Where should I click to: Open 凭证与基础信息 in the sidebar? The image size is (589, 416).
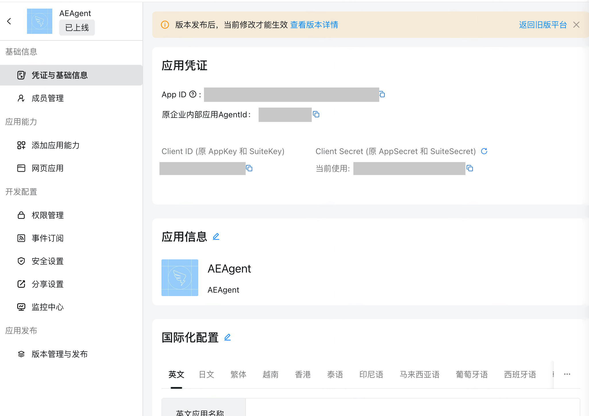(71, 75)
